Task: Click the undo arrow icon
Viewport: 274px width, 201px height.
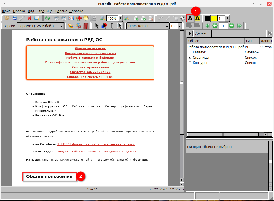Action: point(56,18)
